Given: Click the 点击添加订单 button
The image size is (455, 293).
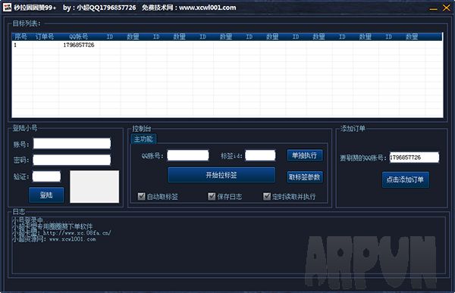Looking at the screenshot, I should [406, 179].
